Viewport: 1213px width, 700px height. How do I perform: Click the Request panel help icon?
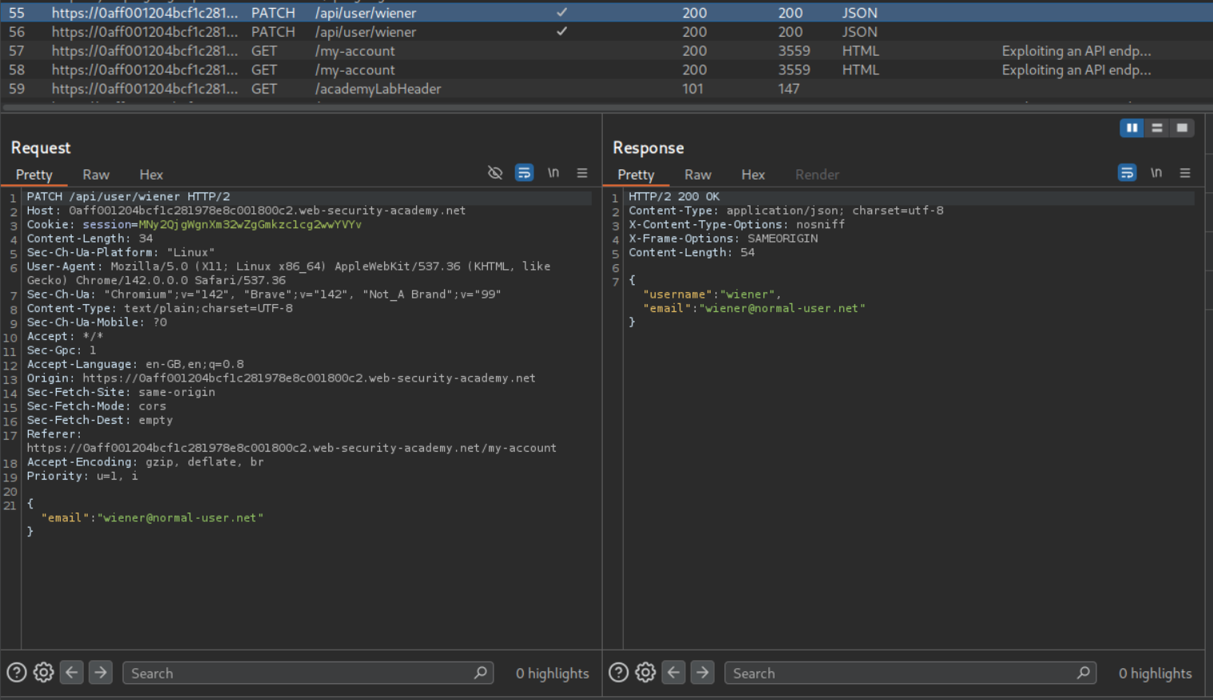tap(17, 673)
